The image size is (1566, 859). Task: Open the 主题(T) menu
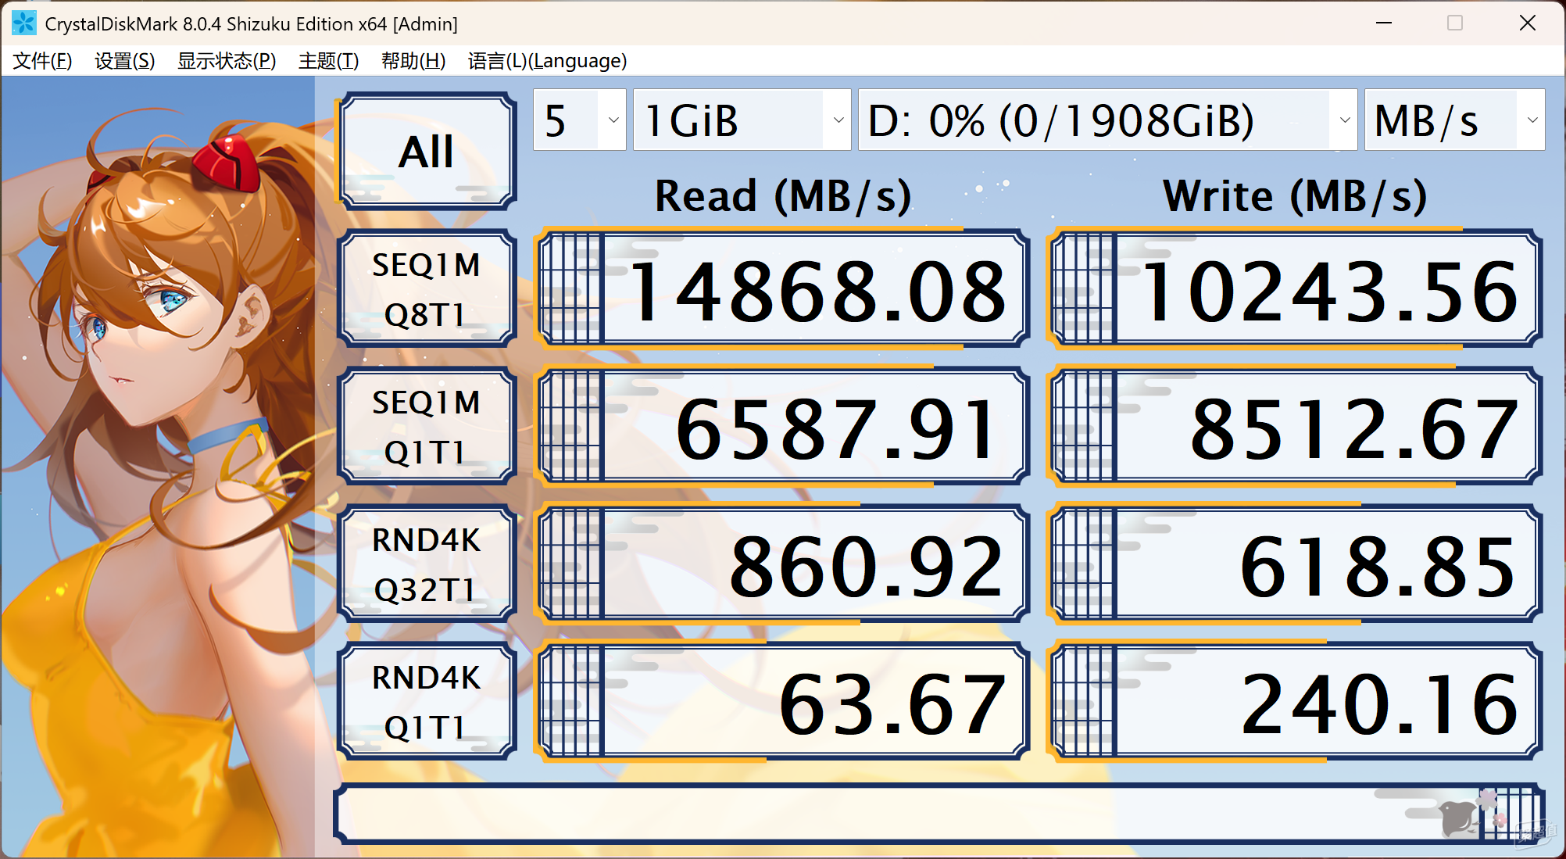328,61
